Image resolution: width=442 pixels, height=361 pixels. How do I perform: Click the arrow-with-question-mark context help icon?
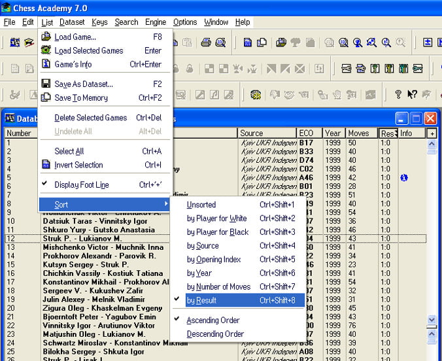click(412, 94)
